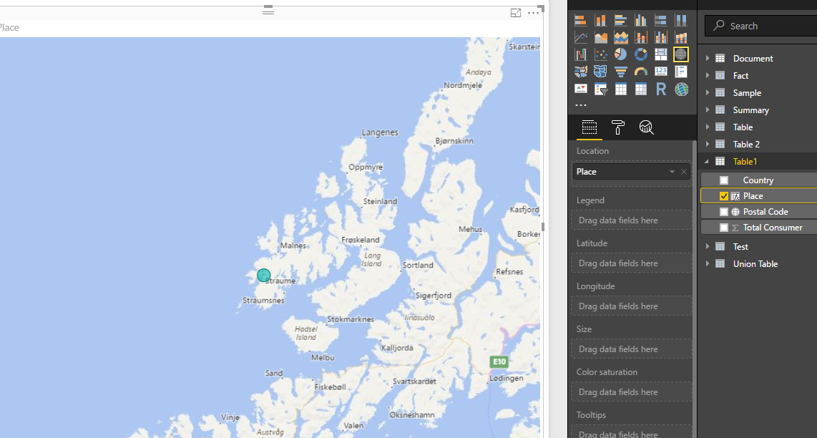Viewport: 817px width, 438px height.
Task: Expand the Fact table
Action: pyautogui.click(x=708, y=76)
